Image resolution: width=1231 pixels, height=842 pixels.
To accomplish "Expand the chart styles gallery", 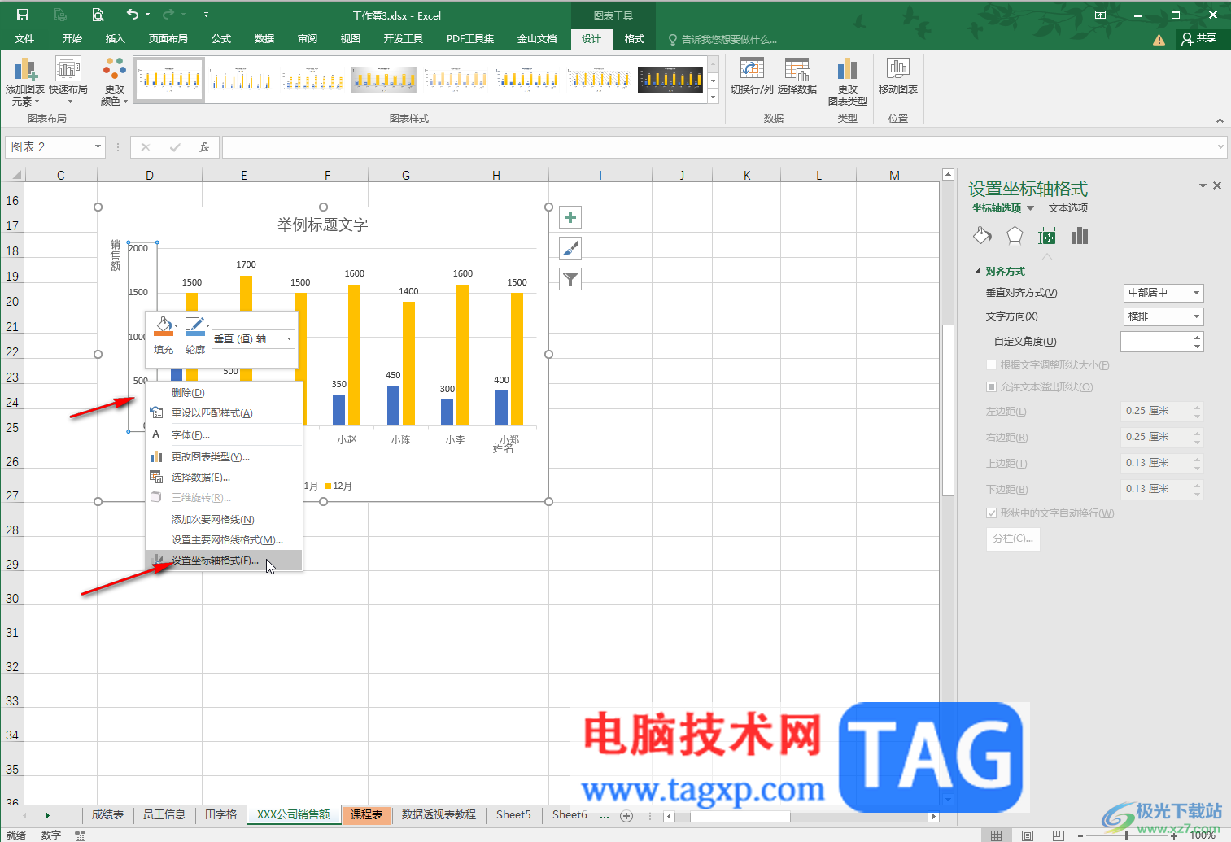I will (714, 96).
